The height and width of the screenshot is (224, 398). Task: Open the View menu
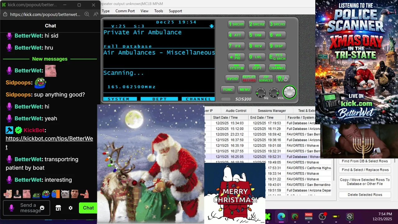(x=145, y=11)
